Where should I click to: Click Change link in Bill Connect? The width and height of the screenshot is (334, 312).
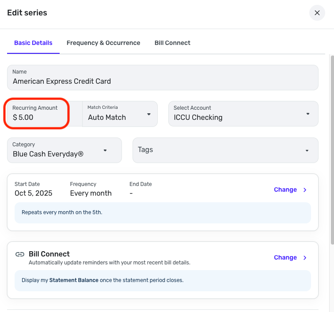pyautogui.click(x=285, y=257)
